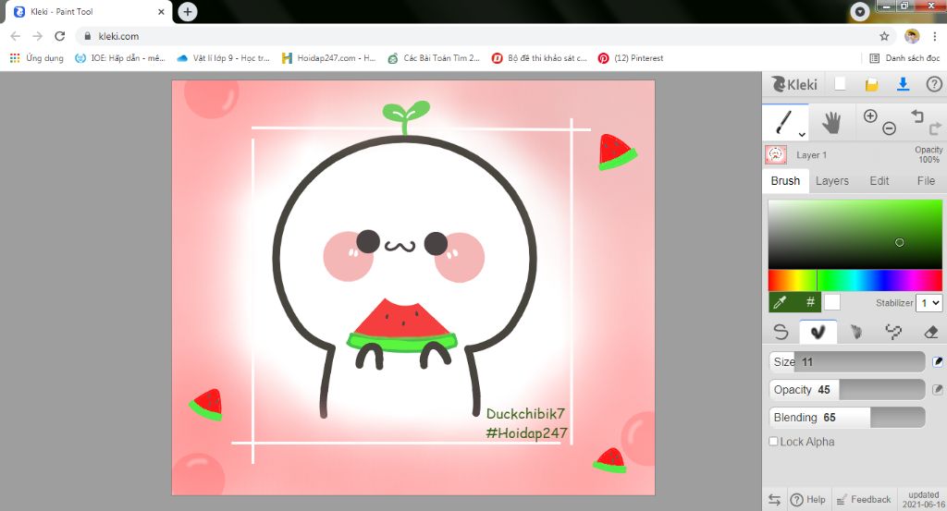
Task: Click the Layer 1 thumbnail preview
Action: 776,155
